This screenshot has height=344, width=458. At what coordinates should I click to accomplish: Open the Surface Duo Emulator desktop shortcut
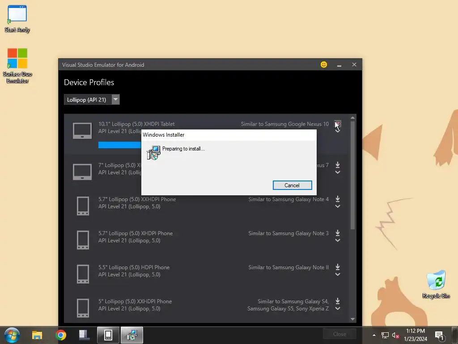coord(17,65)
